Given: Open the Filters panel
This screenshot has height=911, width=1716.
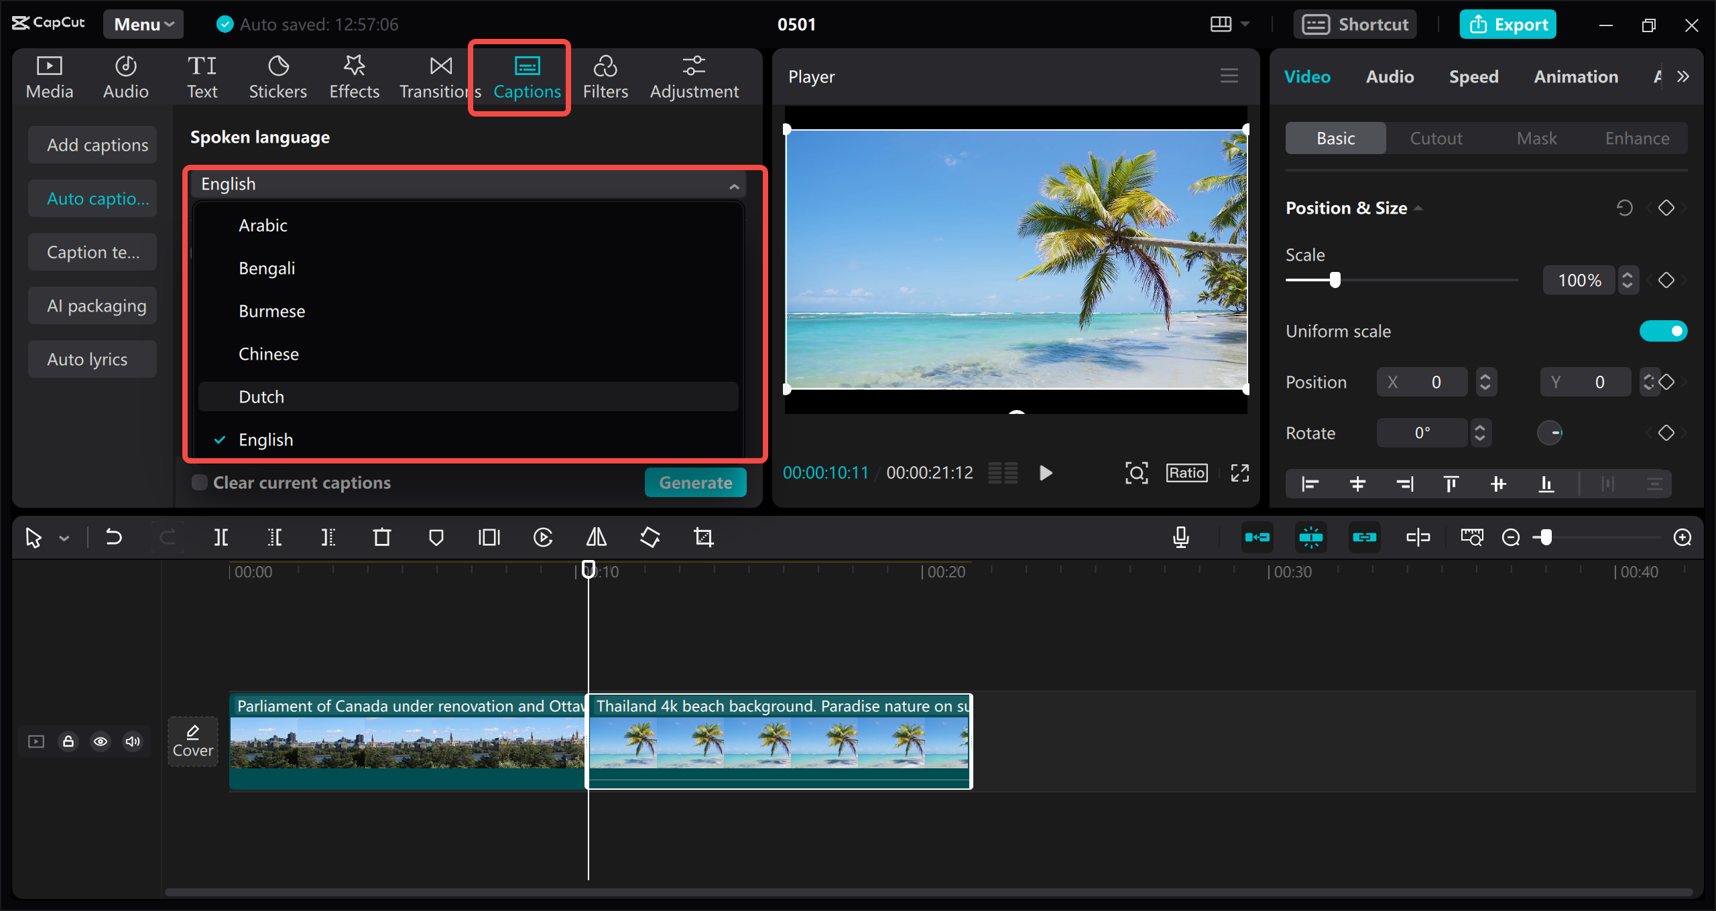Looking at the screenshot, I should [605, 76].
